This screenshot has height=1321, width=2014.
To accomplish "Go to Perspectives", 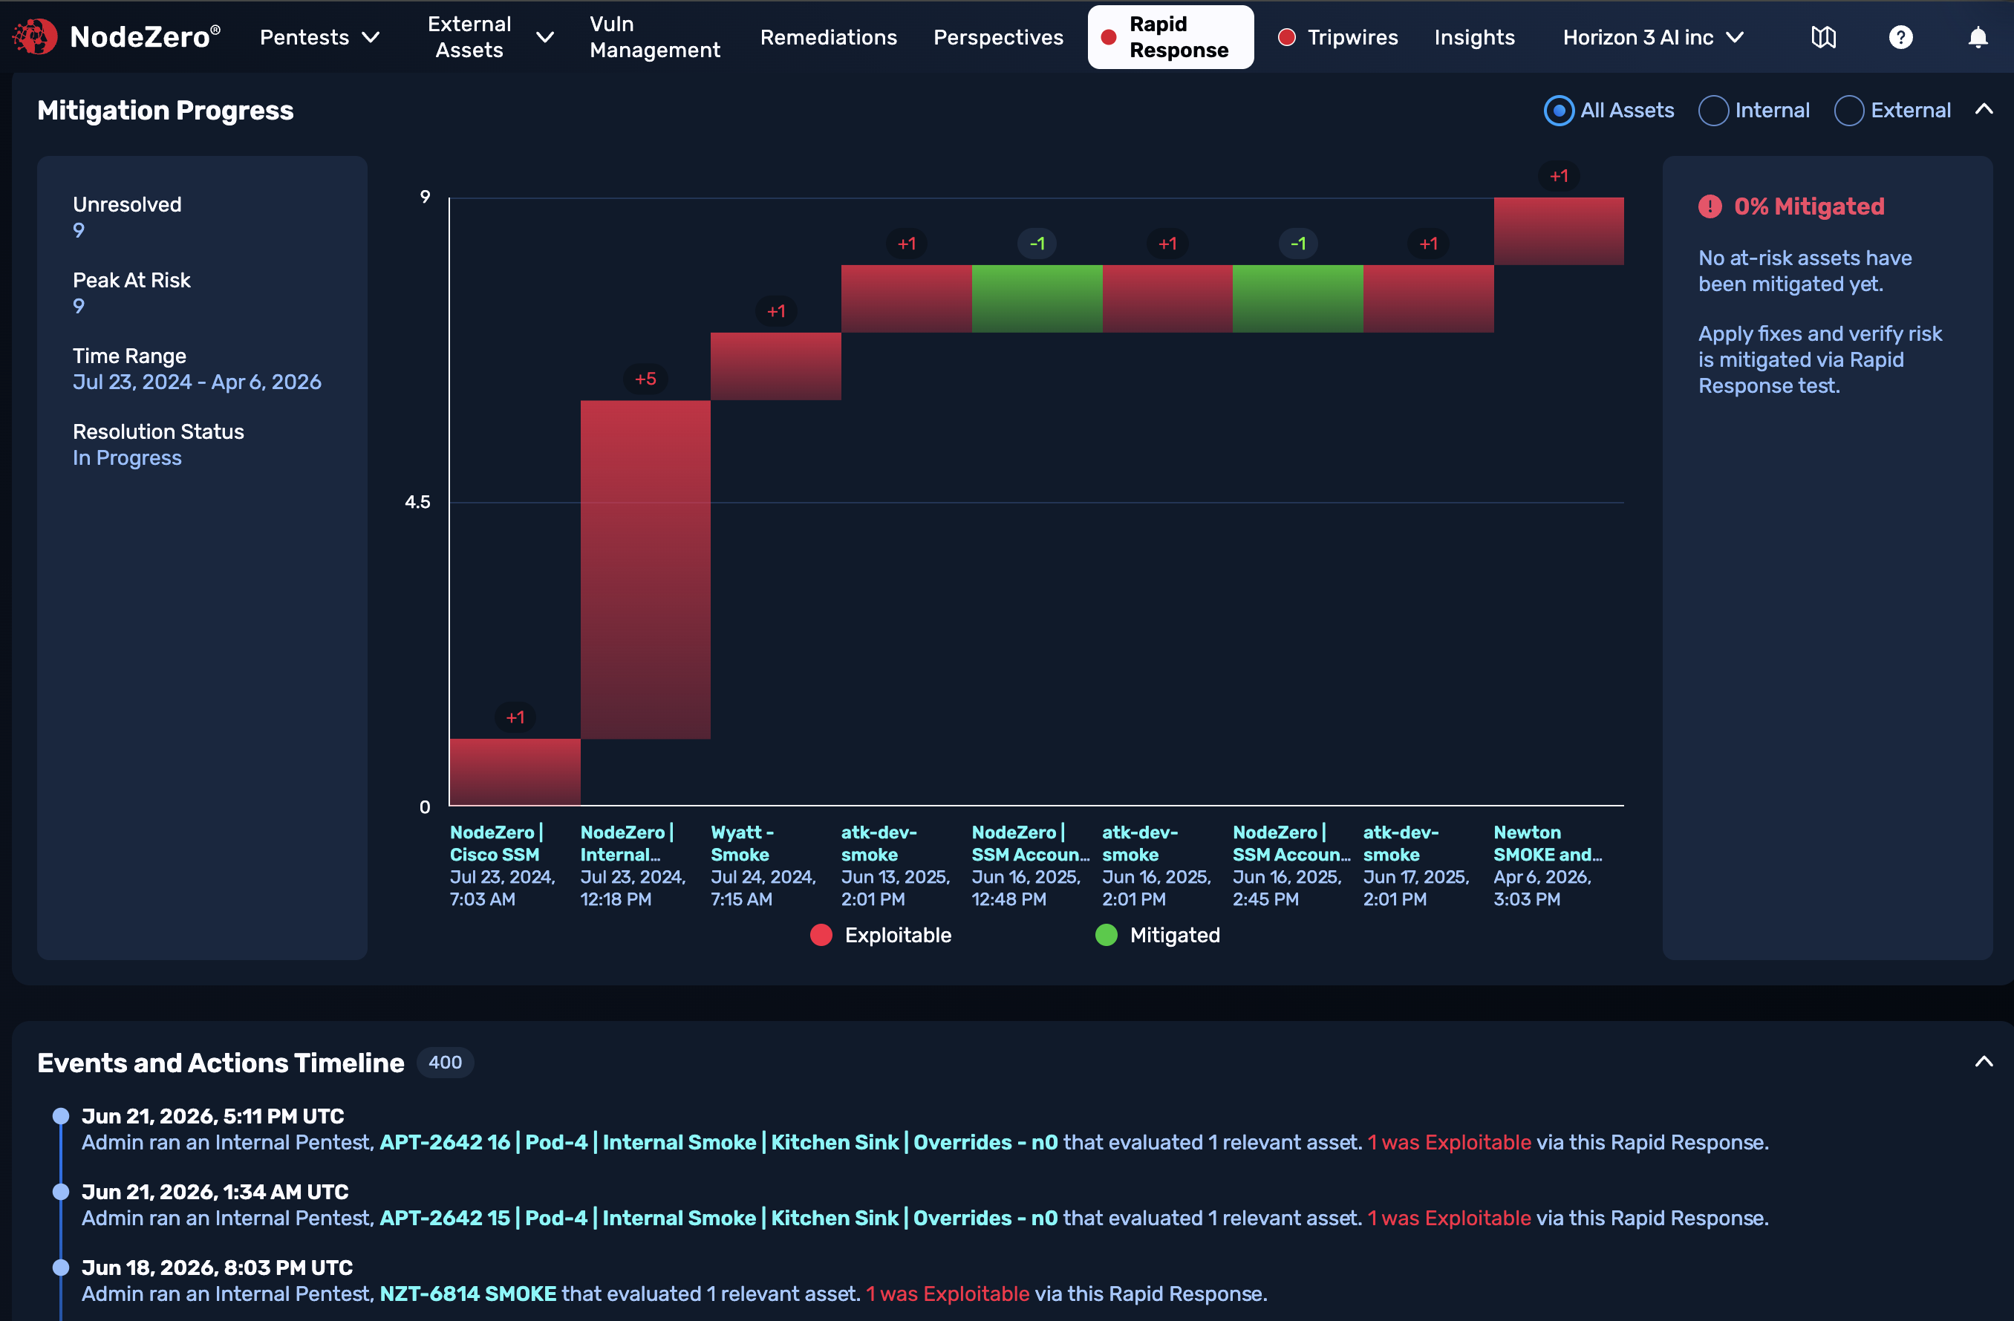I will point(997,37).
